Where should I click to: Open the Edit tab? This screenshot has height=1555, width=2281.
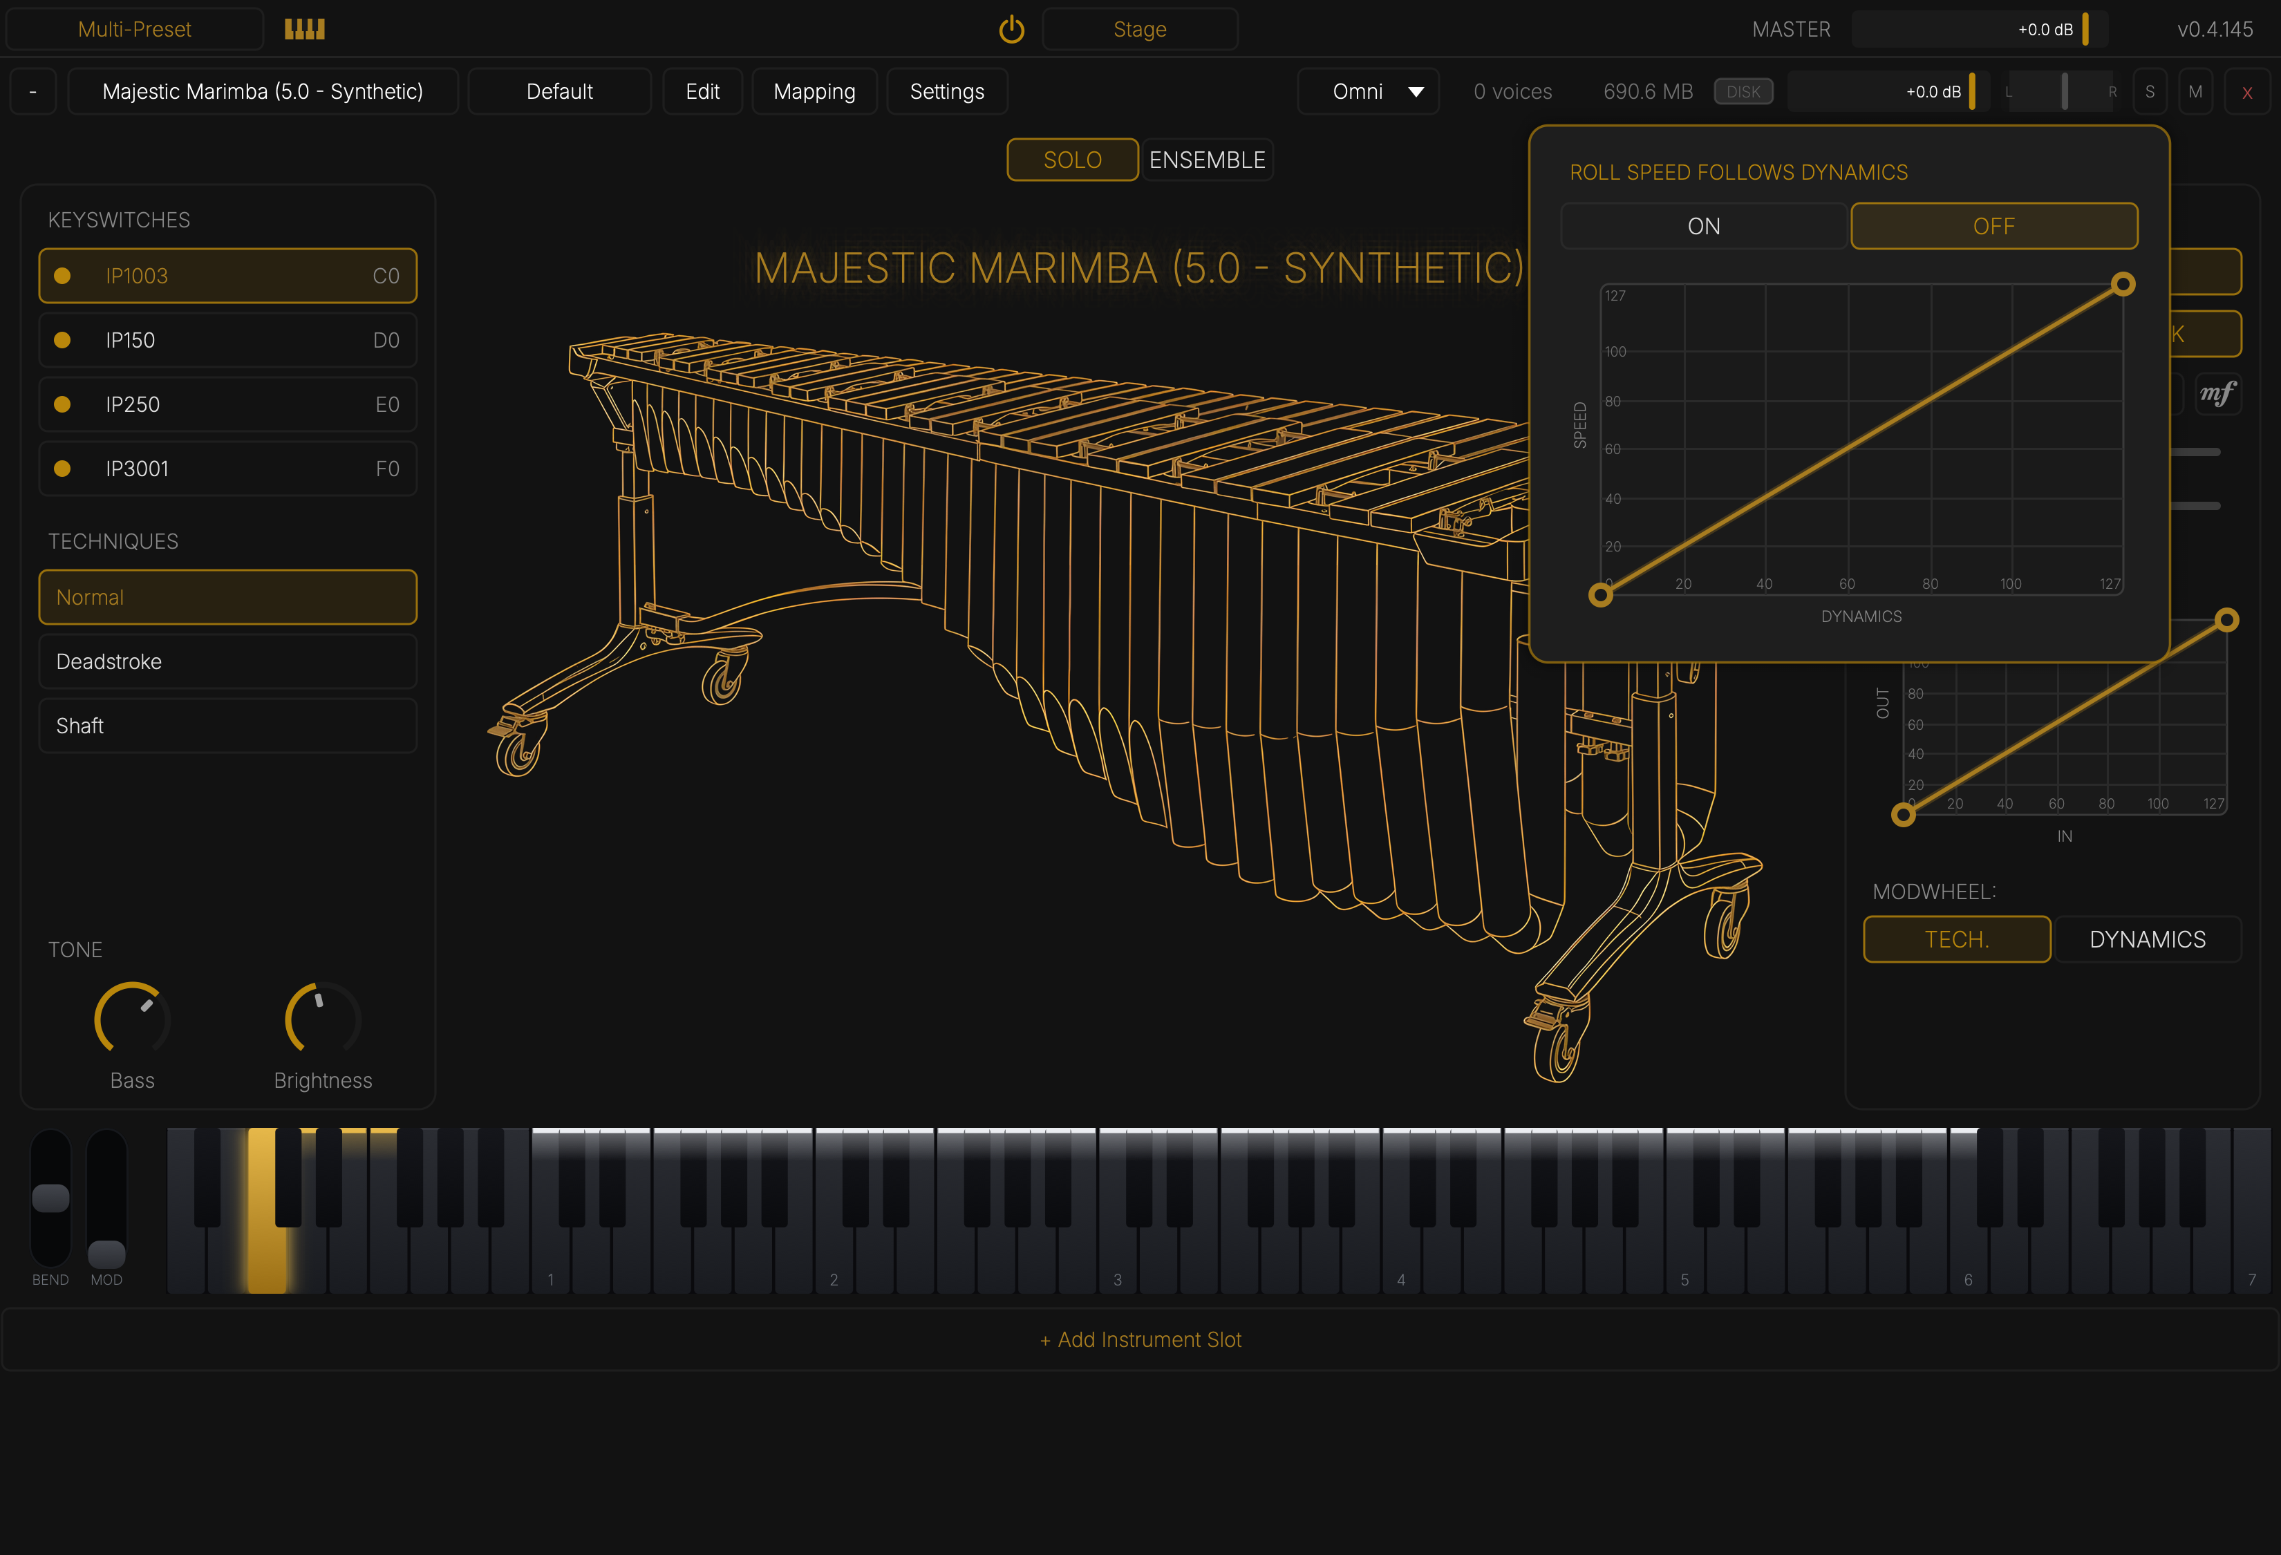702,91
